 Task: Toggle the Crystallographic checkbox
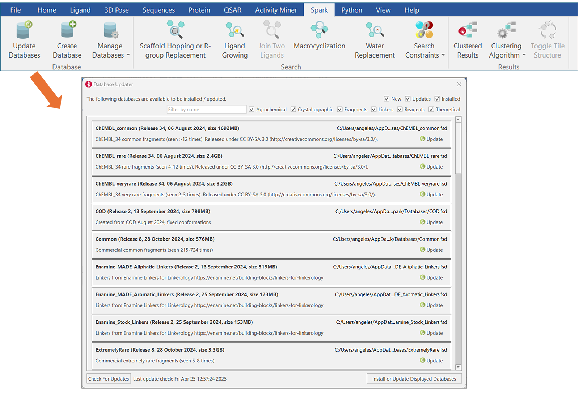293,109
